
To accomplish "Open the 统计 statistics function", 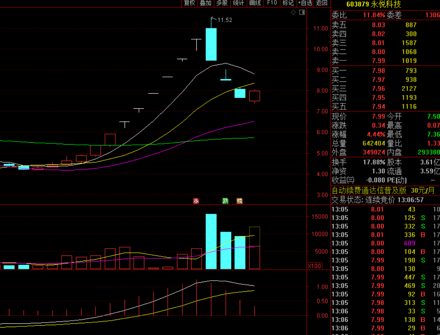I will tap(239, 3).
